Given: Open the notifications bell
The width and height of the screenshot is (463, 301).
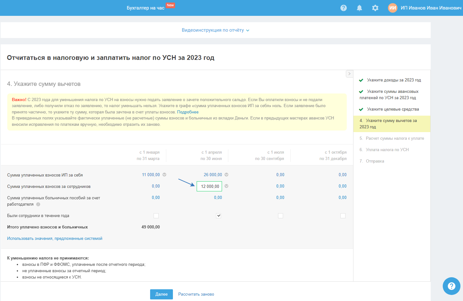Looking at the screenshot, I should (359, 8).
